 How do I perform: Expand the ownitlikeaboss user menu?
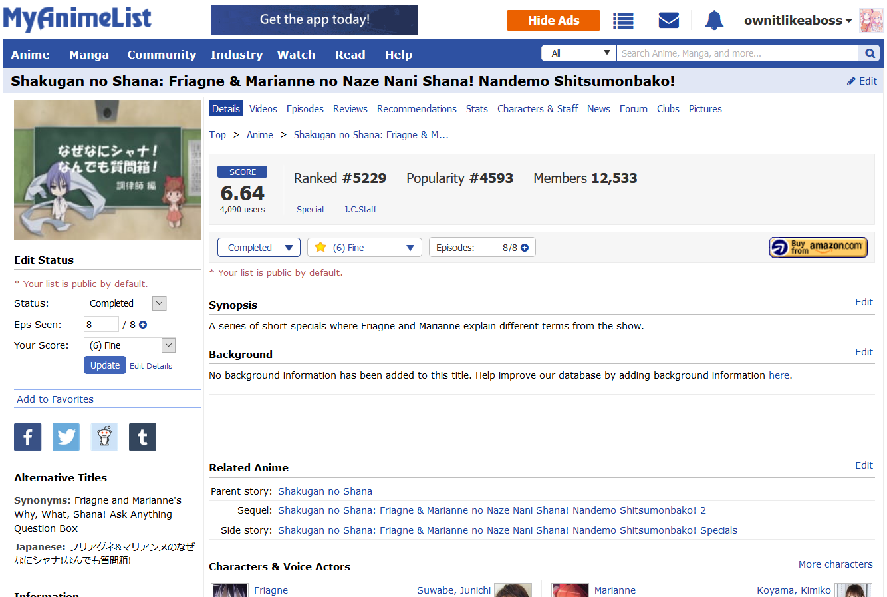click(x=797, y=21)
